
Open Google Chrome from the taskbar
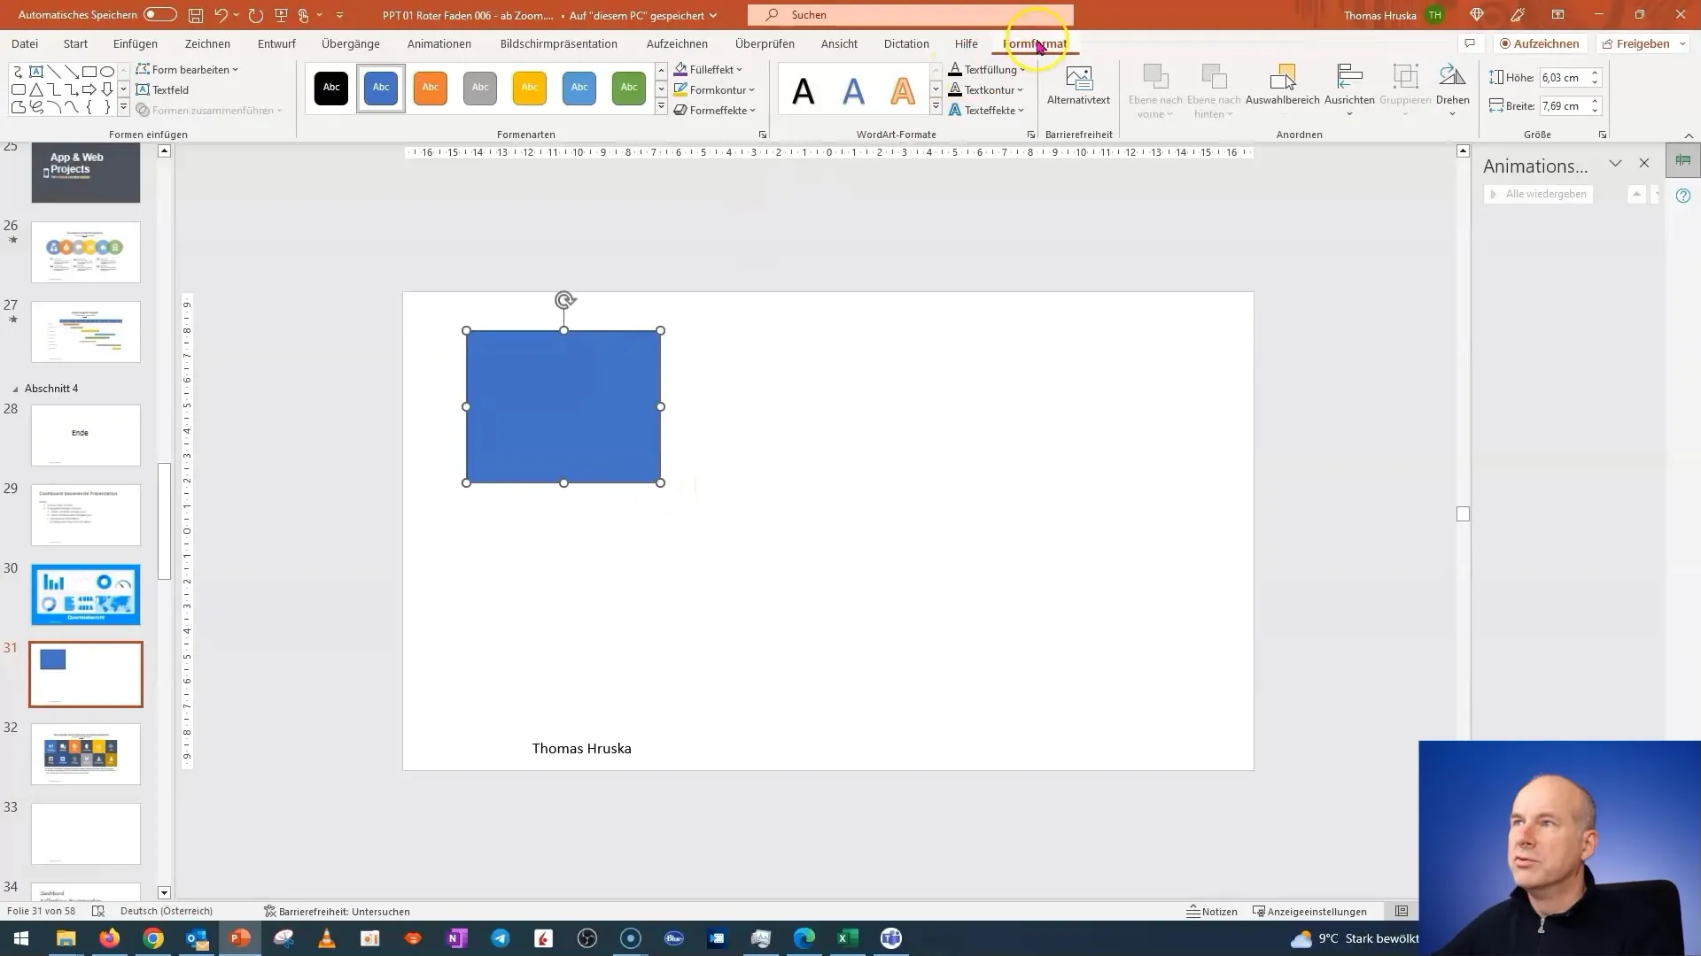153,938
